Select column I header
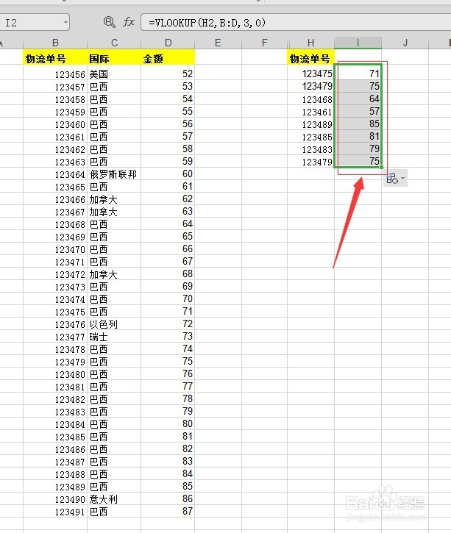The width and height of the screenshot is (451, 533). pos(358,43)
